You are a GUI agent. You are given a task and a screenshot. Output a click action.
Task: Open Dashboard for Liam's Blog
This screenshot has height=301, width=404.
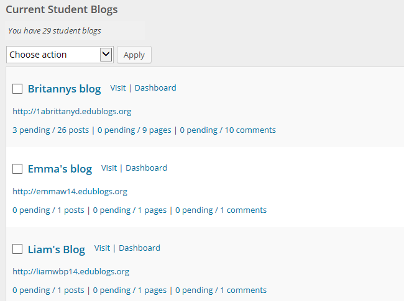tap(139, 248)
